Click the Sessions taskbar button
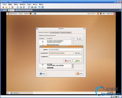This screenshot has height=98, width=122. 21,93
